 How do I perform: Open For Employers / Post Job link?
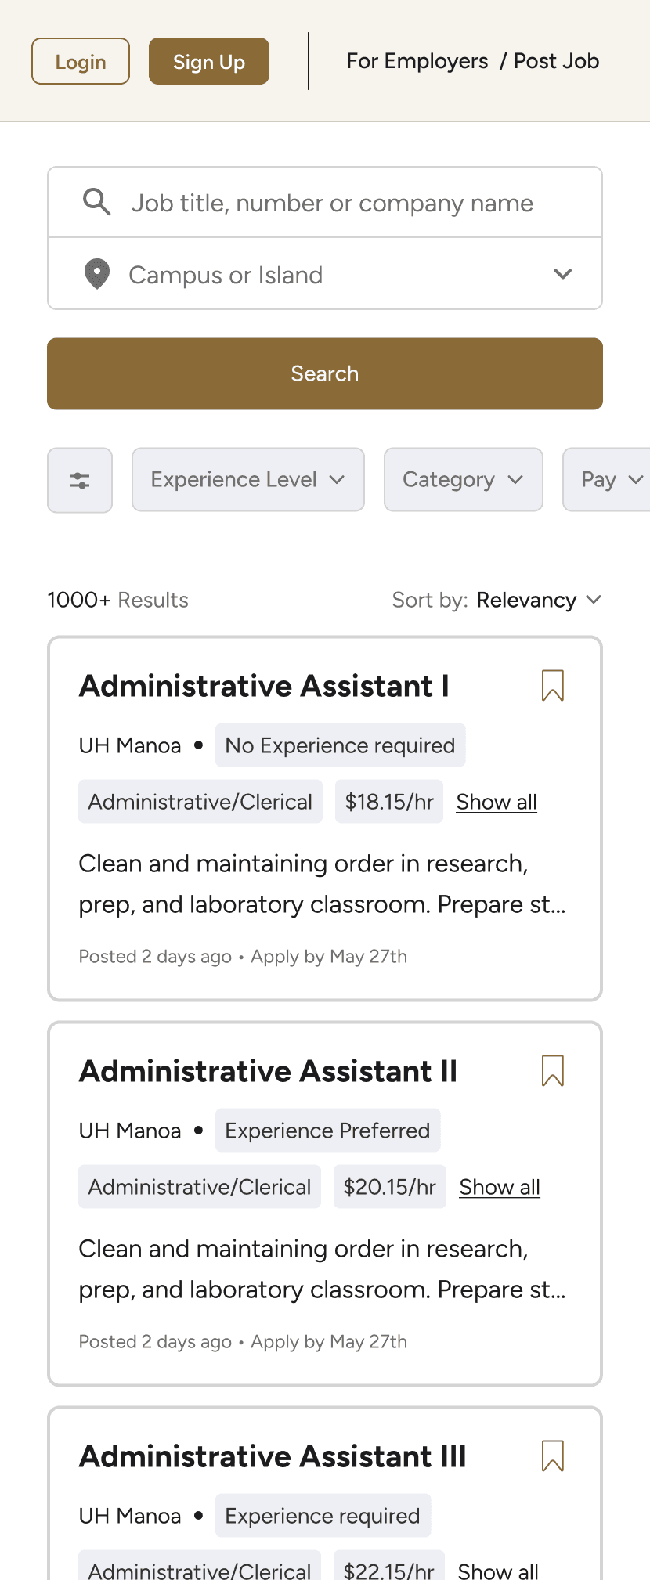tap(473, 61)
